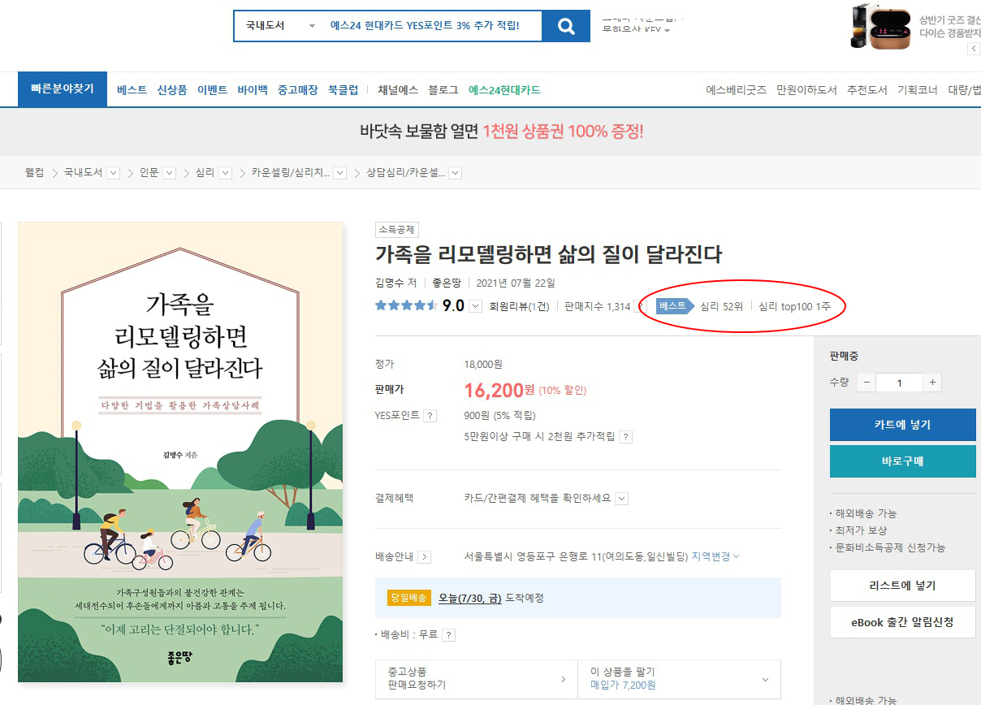
Task: Open the 만원이하도서 link
Action: [806, 90]
